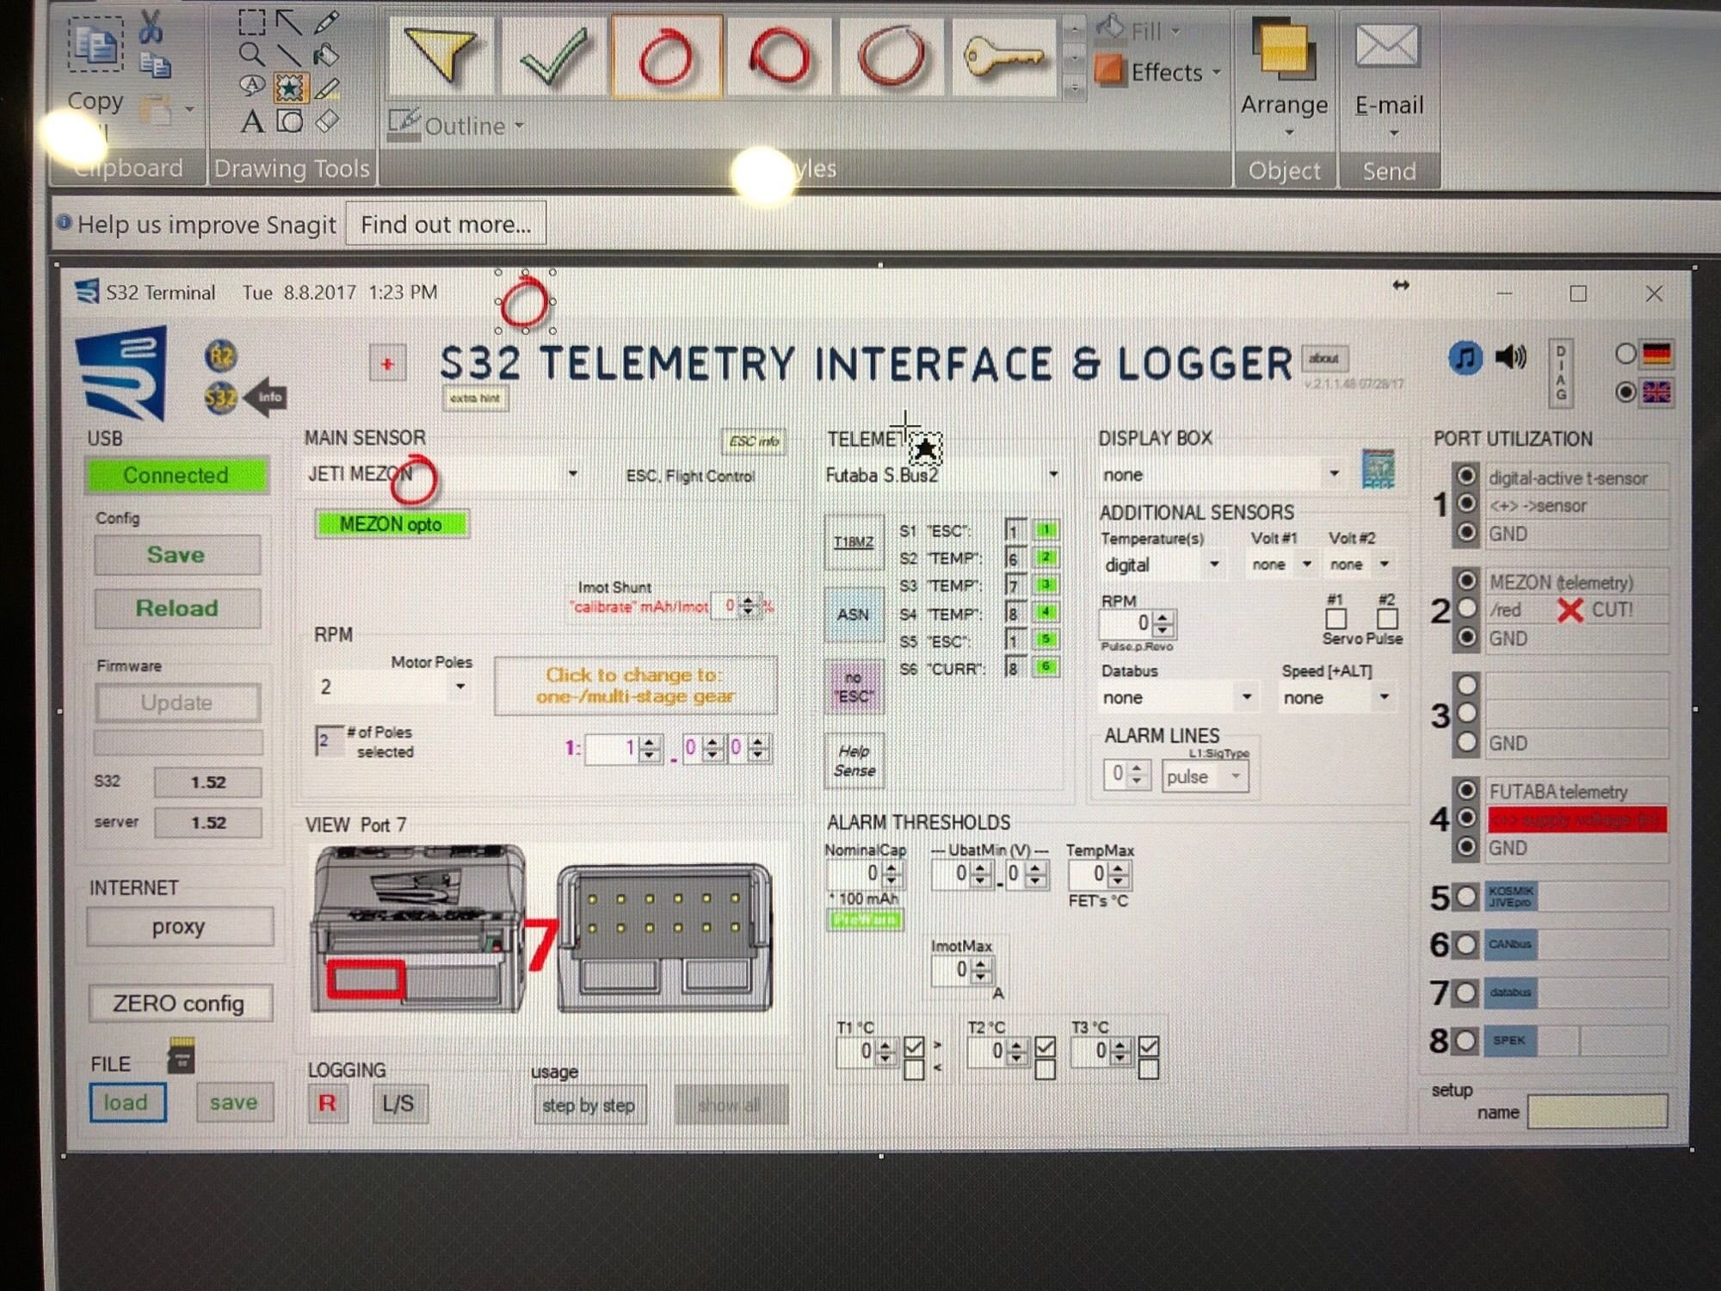Increase the TempMax spinner value

coord(1118,869)
